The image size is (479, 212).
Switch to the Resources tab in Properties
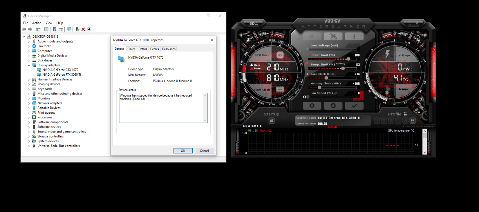pos(169,49)
